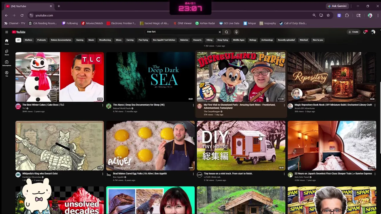Open Cambrian Chronicles channel name
The height and width of the screenshot is (214, 381).
pyautogui.click(x=32, y=177)
